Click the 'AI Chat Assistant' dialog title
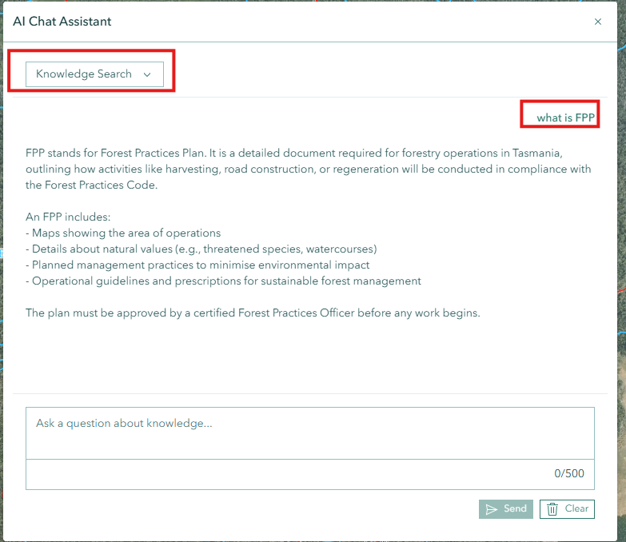 (x=62, y=22)
